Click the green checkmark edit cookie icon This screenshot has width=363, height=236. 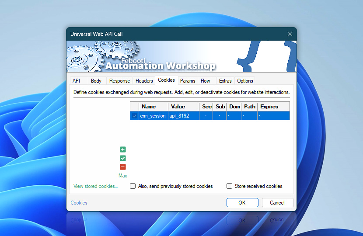click(123, 158)
